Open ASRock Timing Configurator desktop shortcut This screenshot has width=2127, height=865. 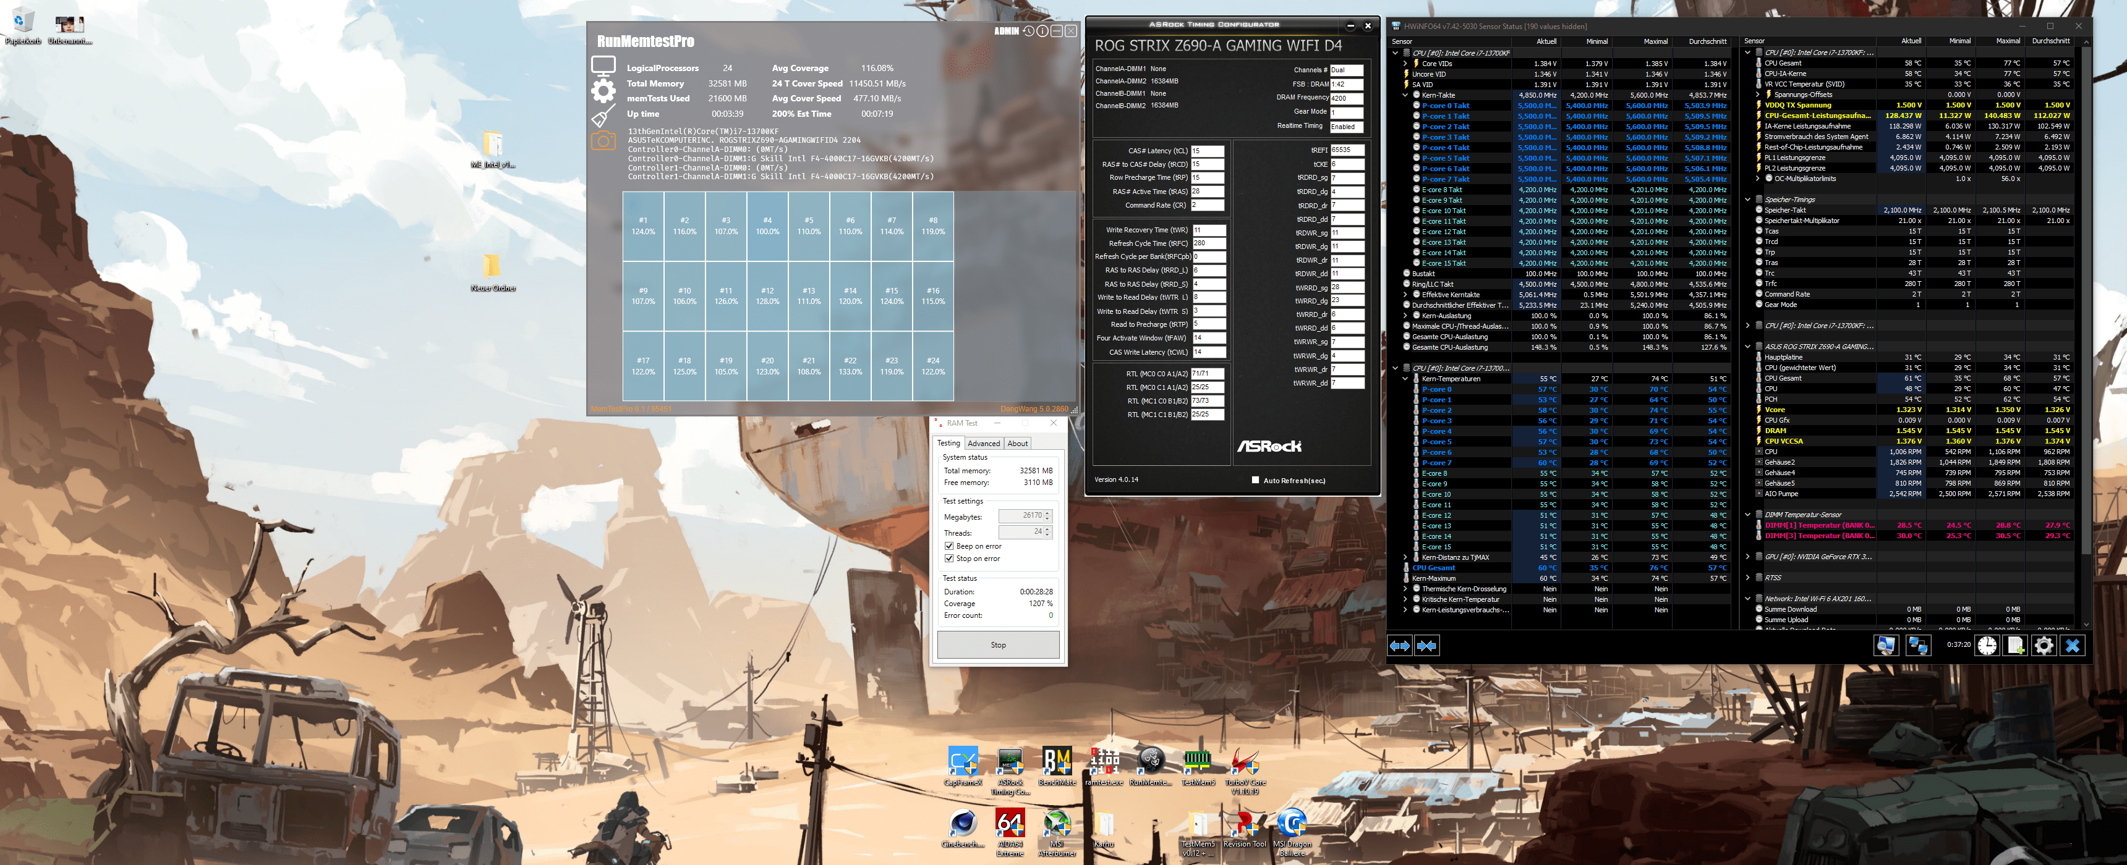(1011, 771)
